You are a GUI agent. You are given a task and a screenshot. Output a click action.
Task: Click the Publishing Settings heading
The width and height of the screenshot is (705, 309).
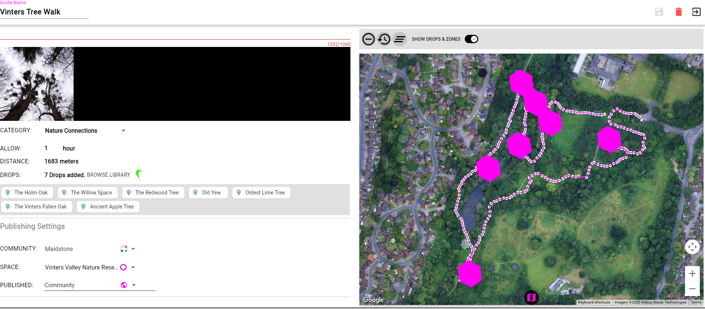[33, 226]
